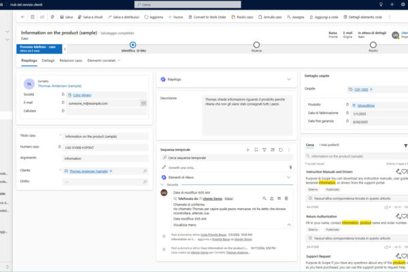
Task: Click the lookup search icon in Cliente field
Action: (145, 171)
